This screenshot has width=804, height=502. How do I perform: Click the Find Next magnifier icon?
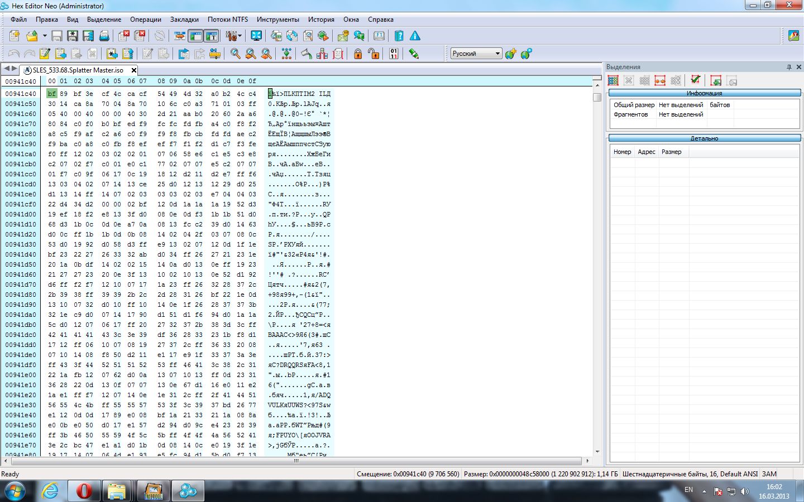(x=251, y=54)
